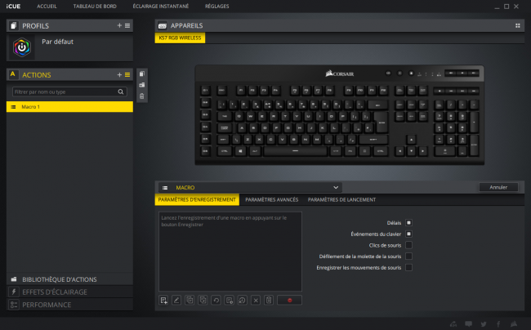Click the Annuler button
This screenshot has width=531, height=330.
pyautogui.click(x=498, y=187)
